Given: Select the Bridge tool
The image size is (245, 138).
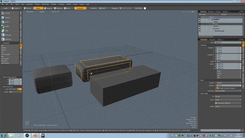Looking at the screenshot, I should point(10,26).
